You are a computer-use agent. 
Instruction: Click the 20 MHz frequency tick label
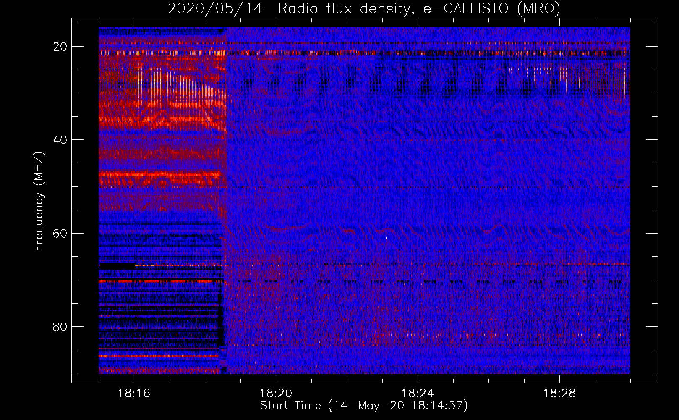(60, 47)
